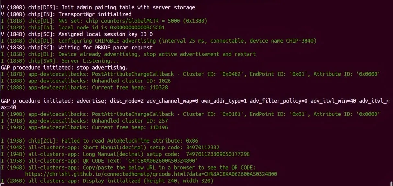Click the terminal cursor block at the bottom
The height and width of the screenshot is (186, 393).
click(x=2, y=184)
